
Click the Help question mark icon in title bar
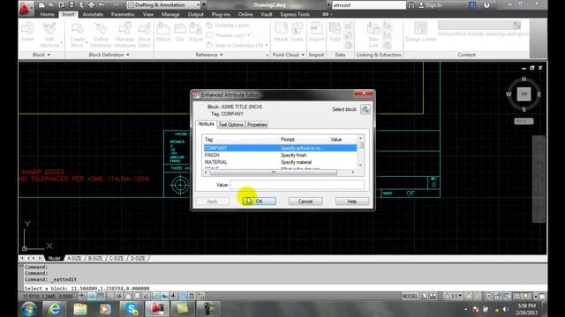pos(486,5)
